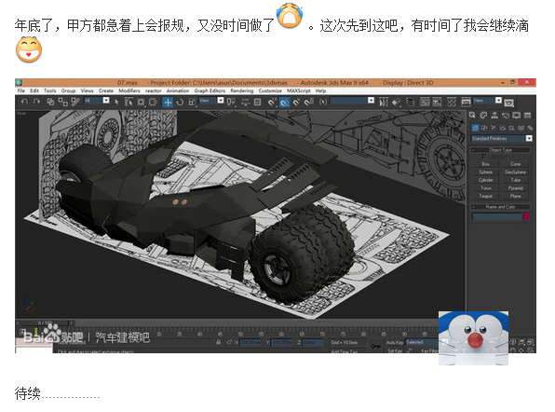Activate the Select and Move tool
This screenshot has width=555, height=412.
168,102
